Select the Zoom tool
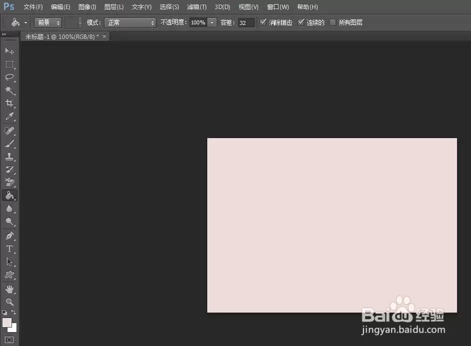The width and height of the screenshot is (471, 346). (9, 302)
